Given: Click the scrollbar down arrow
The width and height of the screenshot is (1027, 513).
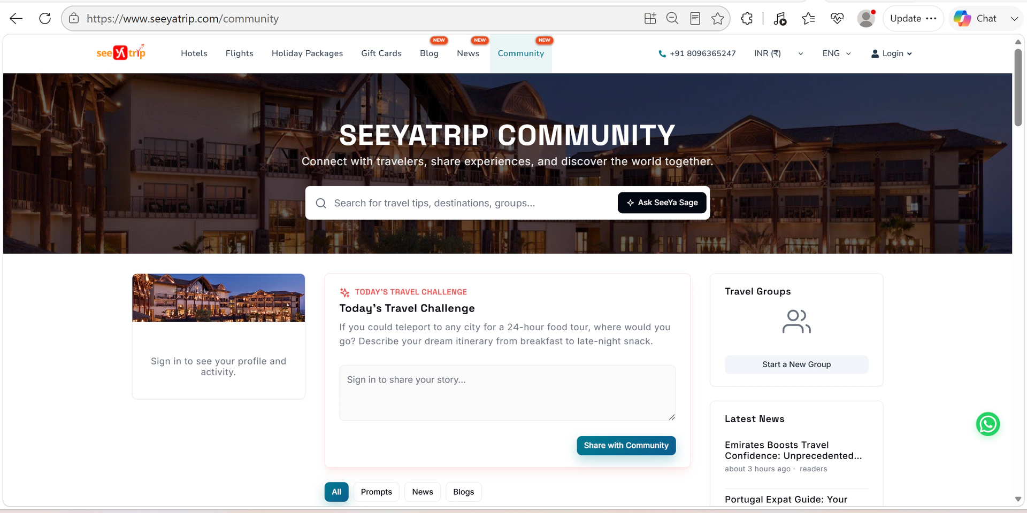Looking at the screenshot, I should (x=1018, y=499).
